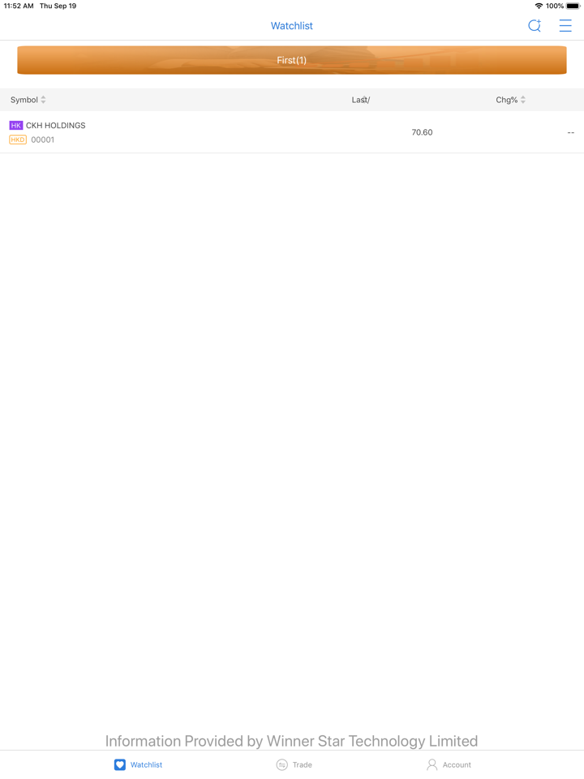Tap the Watchlist page title

[292, 26]
